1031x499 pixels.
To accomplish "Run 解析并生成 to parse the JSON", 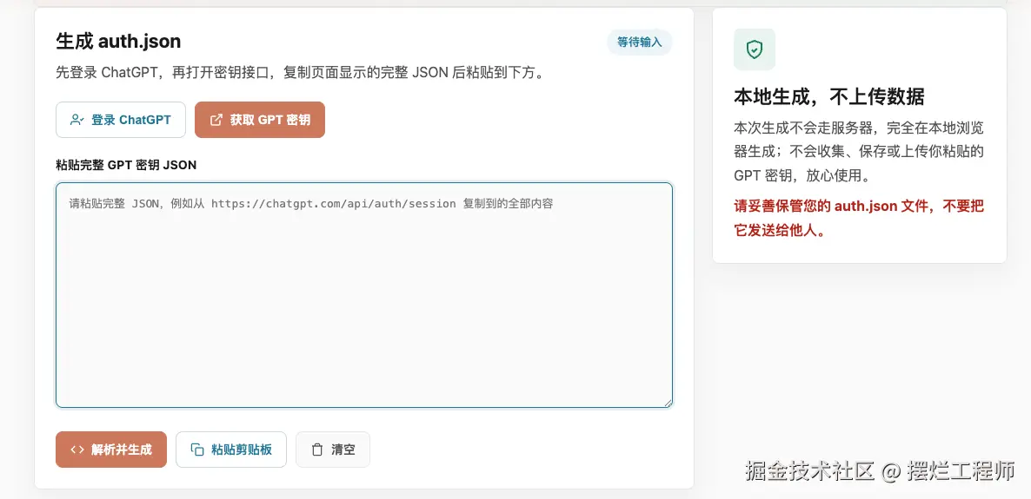I will coord(111,450).
